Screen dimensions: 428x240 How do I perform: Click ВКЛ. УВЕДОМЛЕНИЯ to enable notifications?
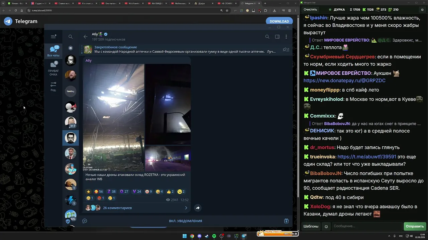coord(186,221)
